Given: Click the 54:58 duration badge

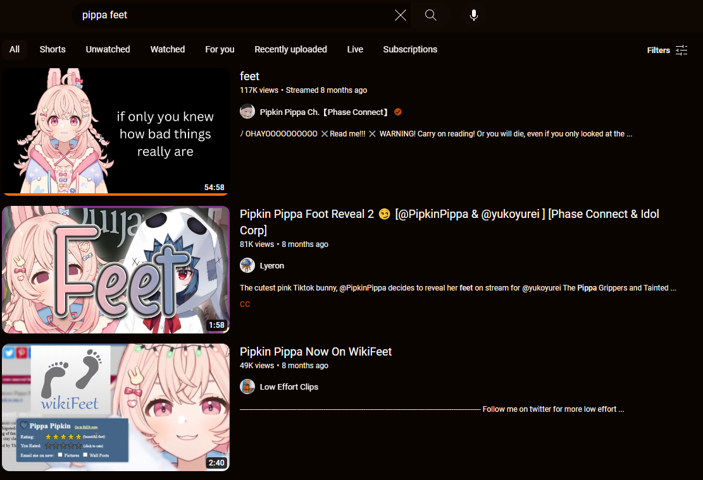Looking at the screenshot, I should coord(215,188).
